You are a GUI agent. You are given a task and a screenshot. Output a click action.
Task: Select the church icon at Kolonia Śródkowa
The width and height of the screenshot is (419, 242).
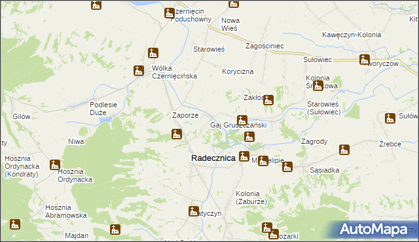pyautogui.click(x=318, y=86)
